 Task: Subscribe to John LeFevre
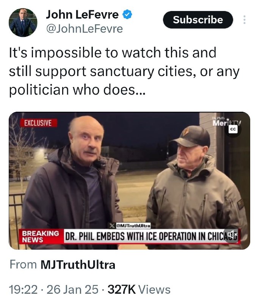coord(198,20)
